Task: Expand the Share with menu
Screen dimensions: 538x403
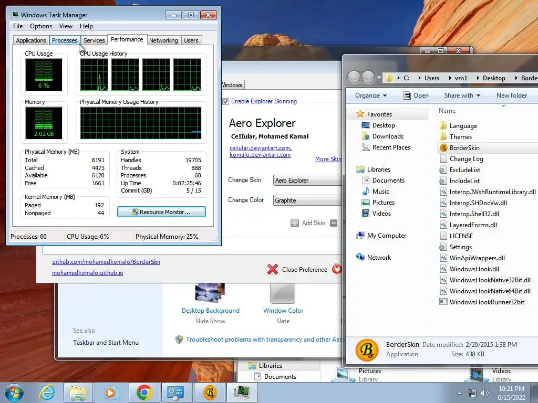Action: click(x=462, y=96)
